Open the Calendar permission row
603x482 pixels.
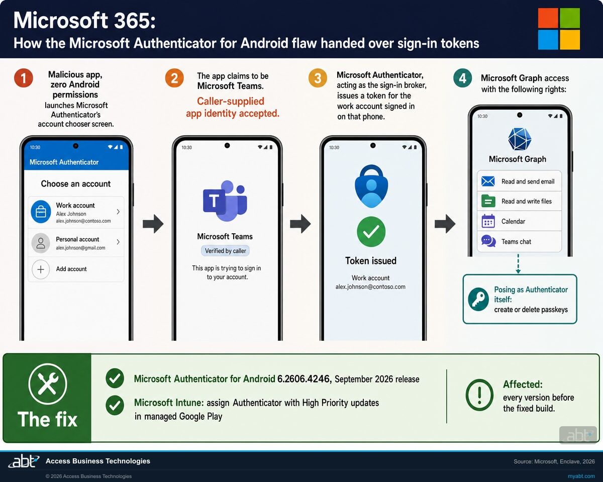(519, 221)
